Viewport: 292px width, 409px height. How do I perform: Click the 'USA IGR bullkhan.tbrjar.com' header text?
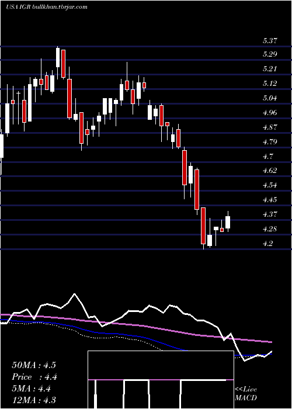coord(47,7)
